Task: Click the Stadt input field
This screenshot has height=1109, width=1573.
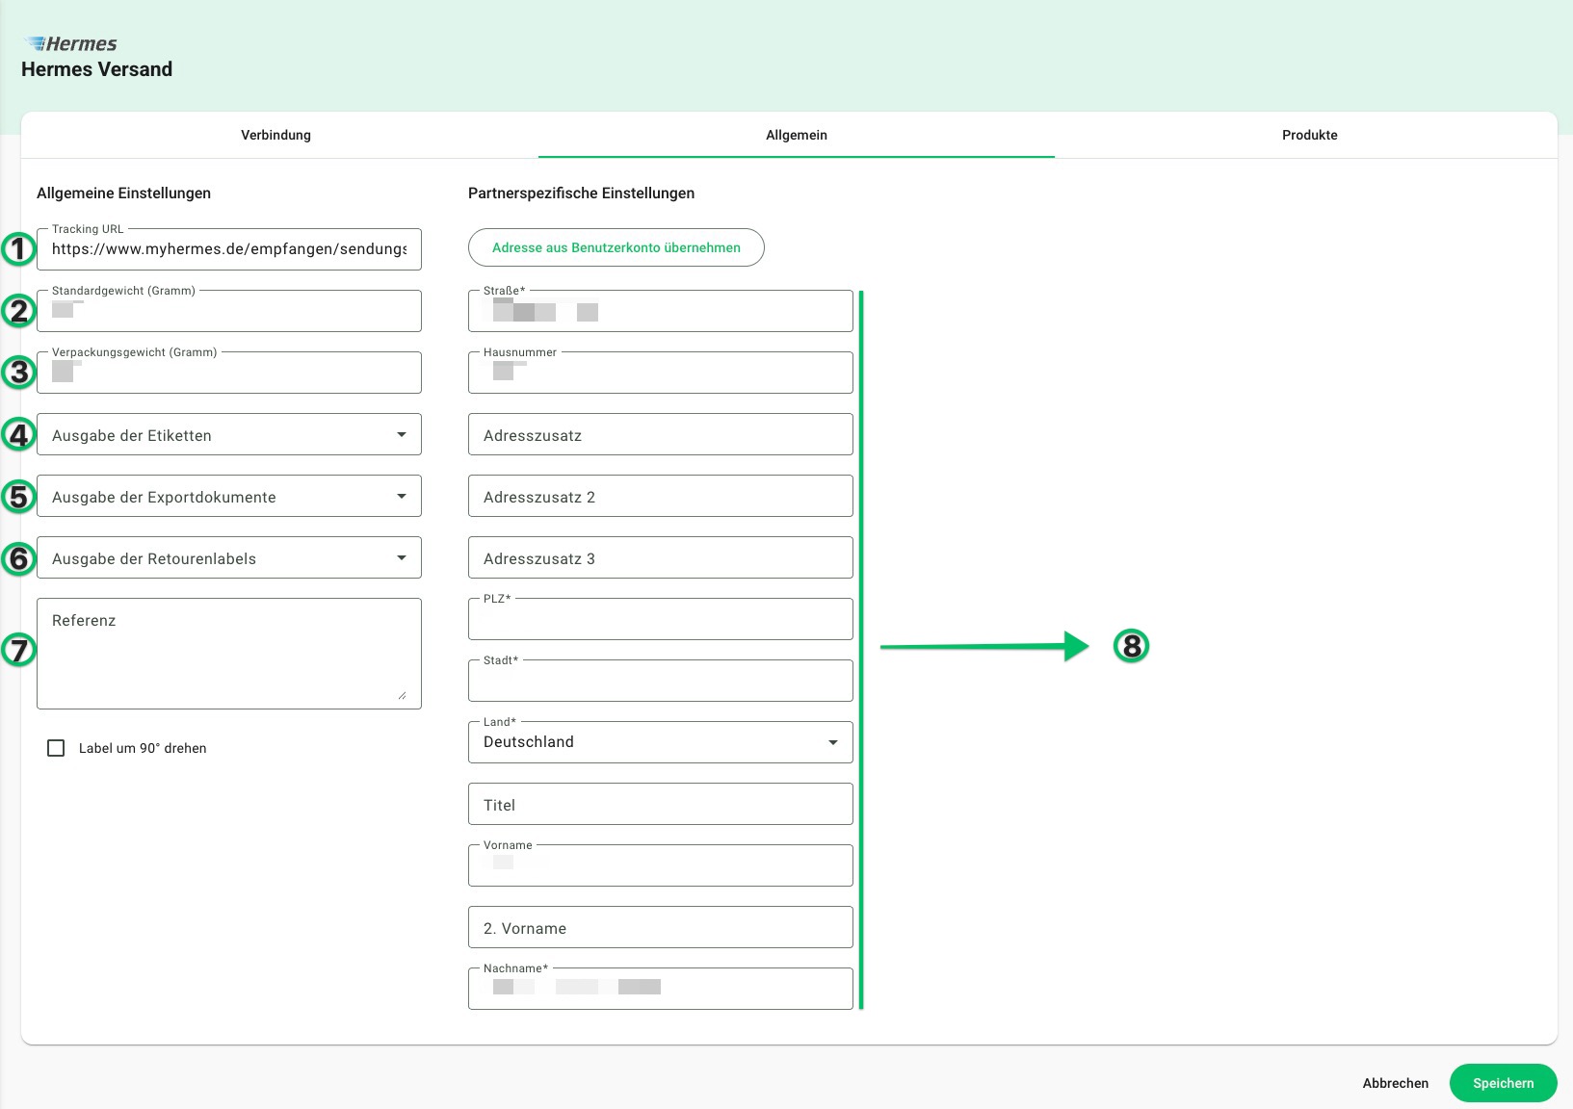Action: pos(661,681)
